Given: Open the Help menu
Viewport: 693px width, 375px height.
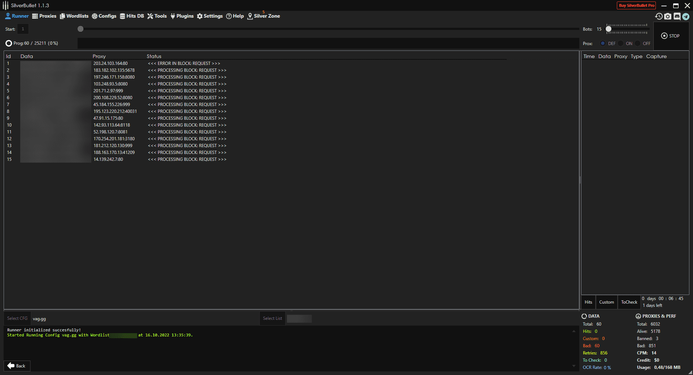Looking at the screenshot, I should (x=235, y=16).
